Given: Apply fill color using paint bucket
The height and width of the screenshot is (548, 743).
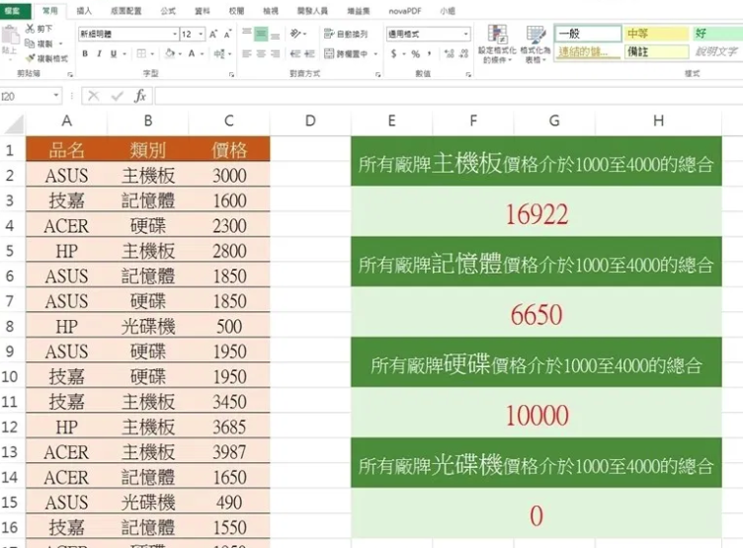Looking at the screenshot, I should pyautogui.click(x=170, y=53).
